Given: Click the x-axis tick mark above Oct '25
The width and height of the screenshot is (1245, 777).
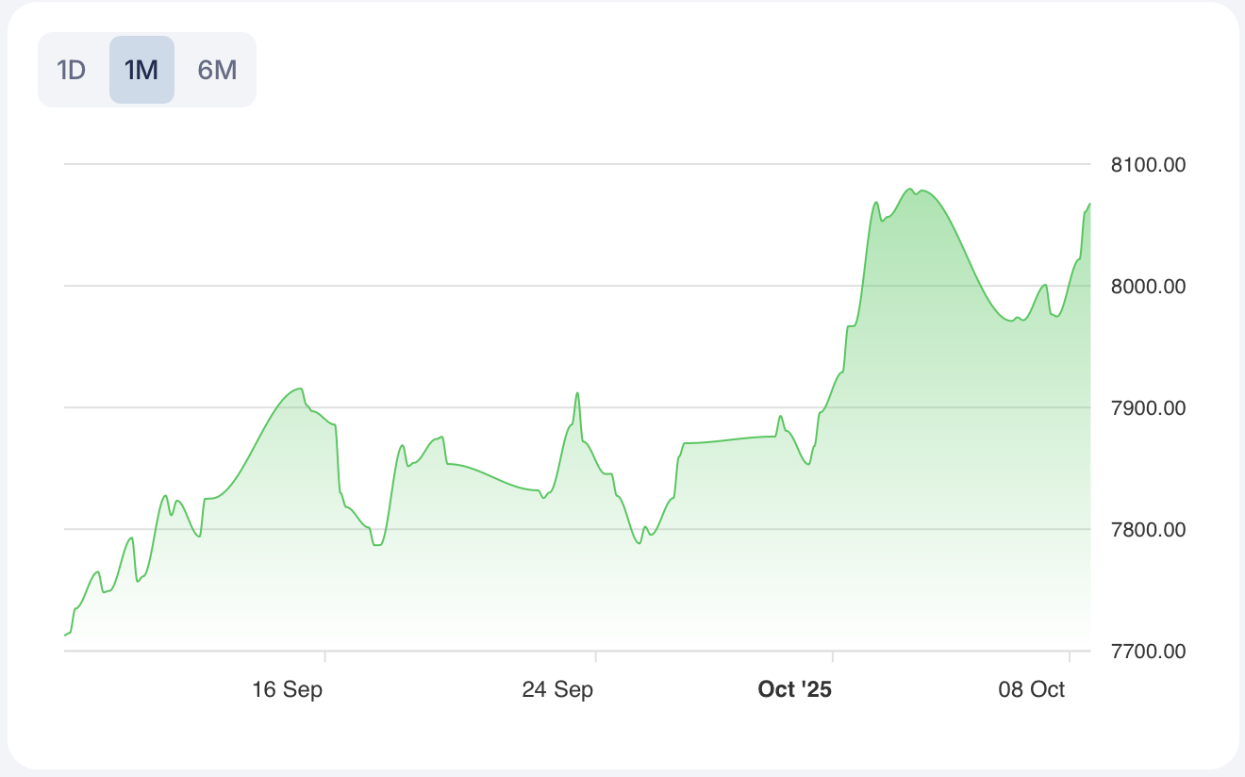Looking at the screenshot, I should click(x=833, y=656).
